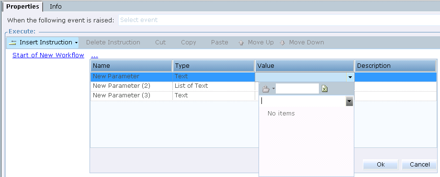Open the dark combo box arrow in popup
Screen dimensions: 440x177
(x=350, y=101)
